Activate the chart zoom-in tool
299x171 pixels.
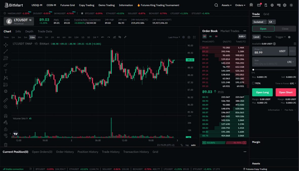6,107
